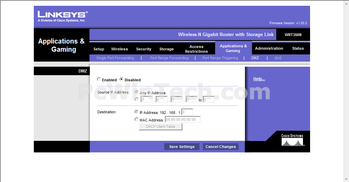349x182 pixels.
Task: Click the Cancel Changes button
Action: (221, 147)
